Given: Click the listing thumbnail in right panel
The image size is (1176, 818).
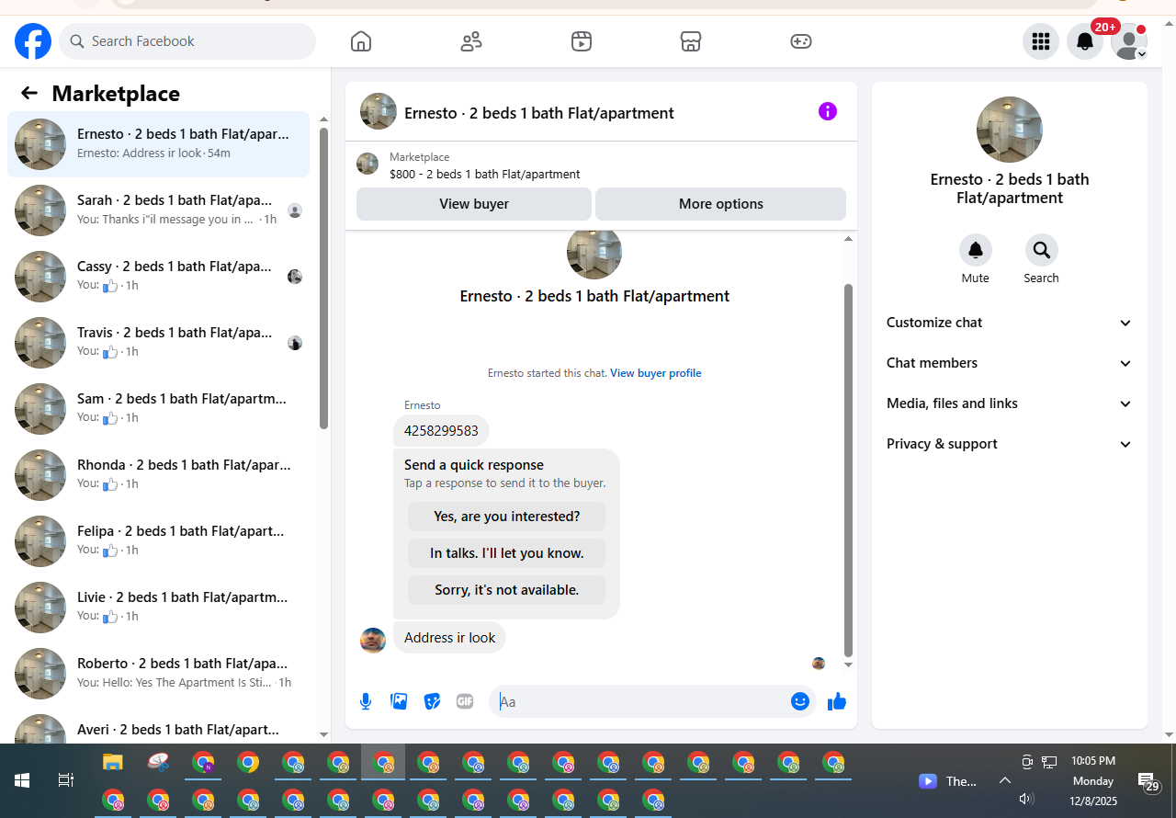Looking at the screenshot, I should 1010,130.
